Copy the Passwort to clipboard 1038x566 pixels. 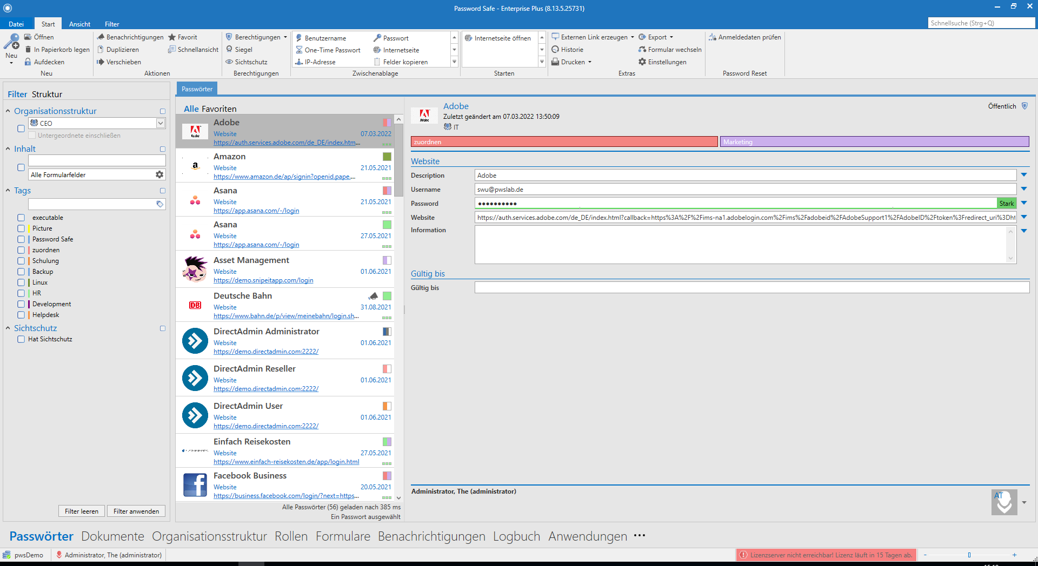pos(391,38)
